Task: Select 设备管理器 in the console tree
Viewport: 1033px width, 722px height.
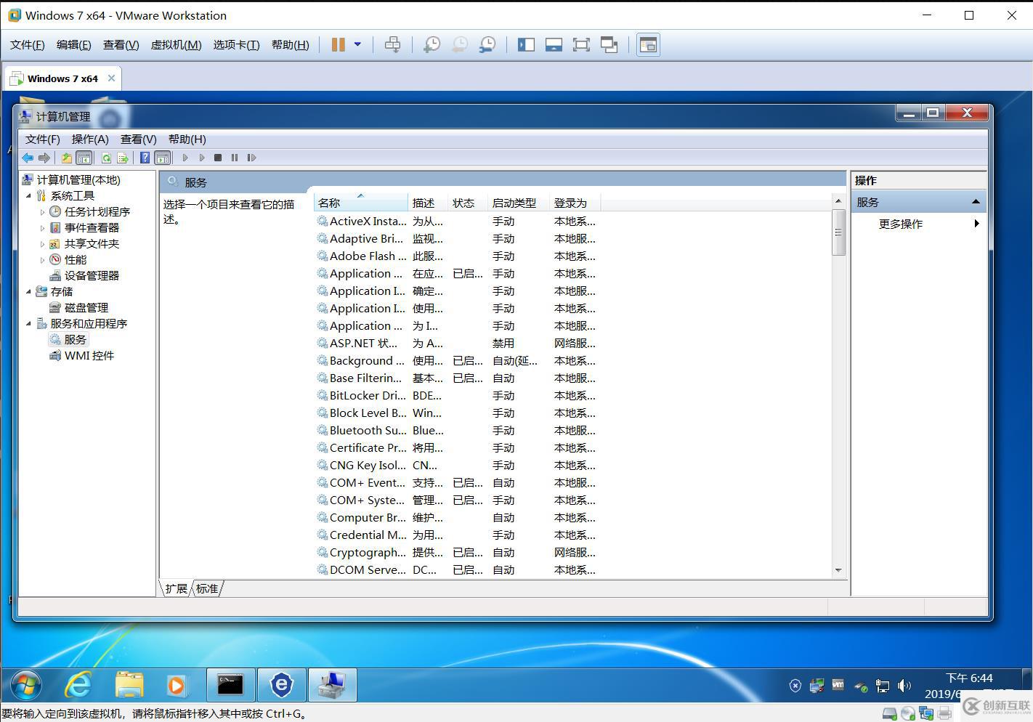Action: (84, 276)
